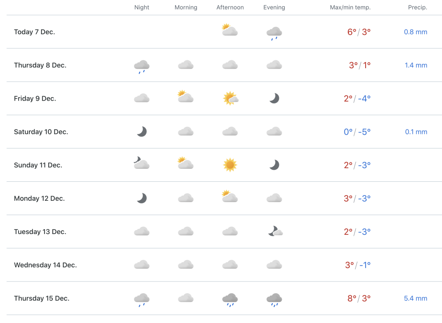This screenshot has height=323, width=442.
Task: Select Thursday 15 Dec. afternoon heavy rain icon
Action: (x=230, y=300)
